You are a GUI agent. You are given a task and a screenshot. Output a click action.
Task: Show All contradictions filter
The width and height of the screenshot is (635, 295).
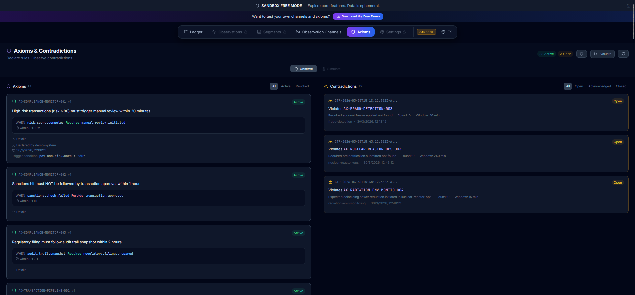[568, 86]
